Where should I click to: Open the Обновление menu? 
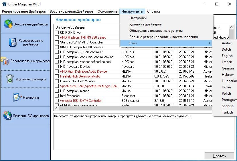[x=107, y=11]
